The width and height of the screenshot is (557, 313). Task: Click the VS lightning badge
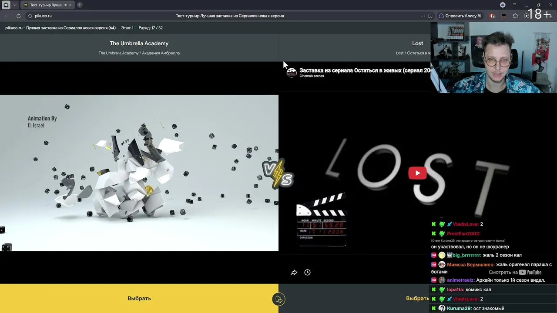tap(278, 174)
